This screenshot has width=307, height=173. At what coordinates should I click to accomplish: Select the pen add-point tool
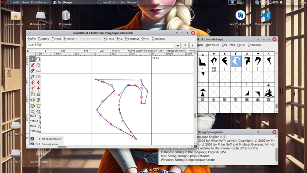[32, 76]
